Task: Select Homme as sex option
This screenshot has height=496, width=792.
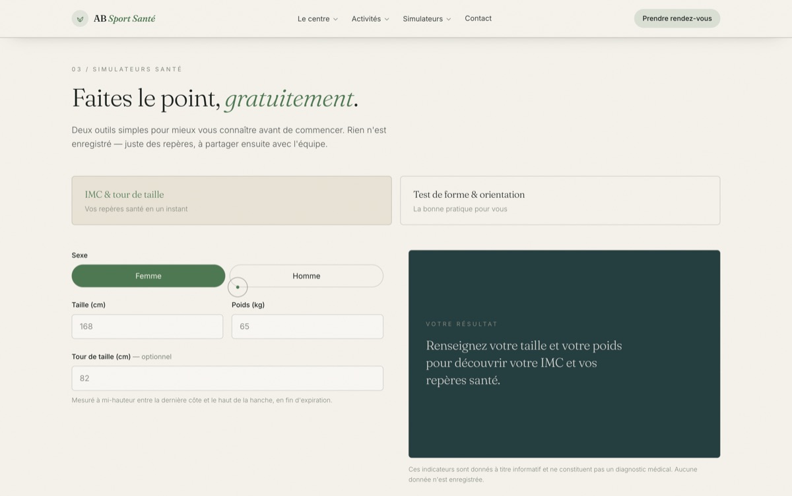Action: point(306,276)
